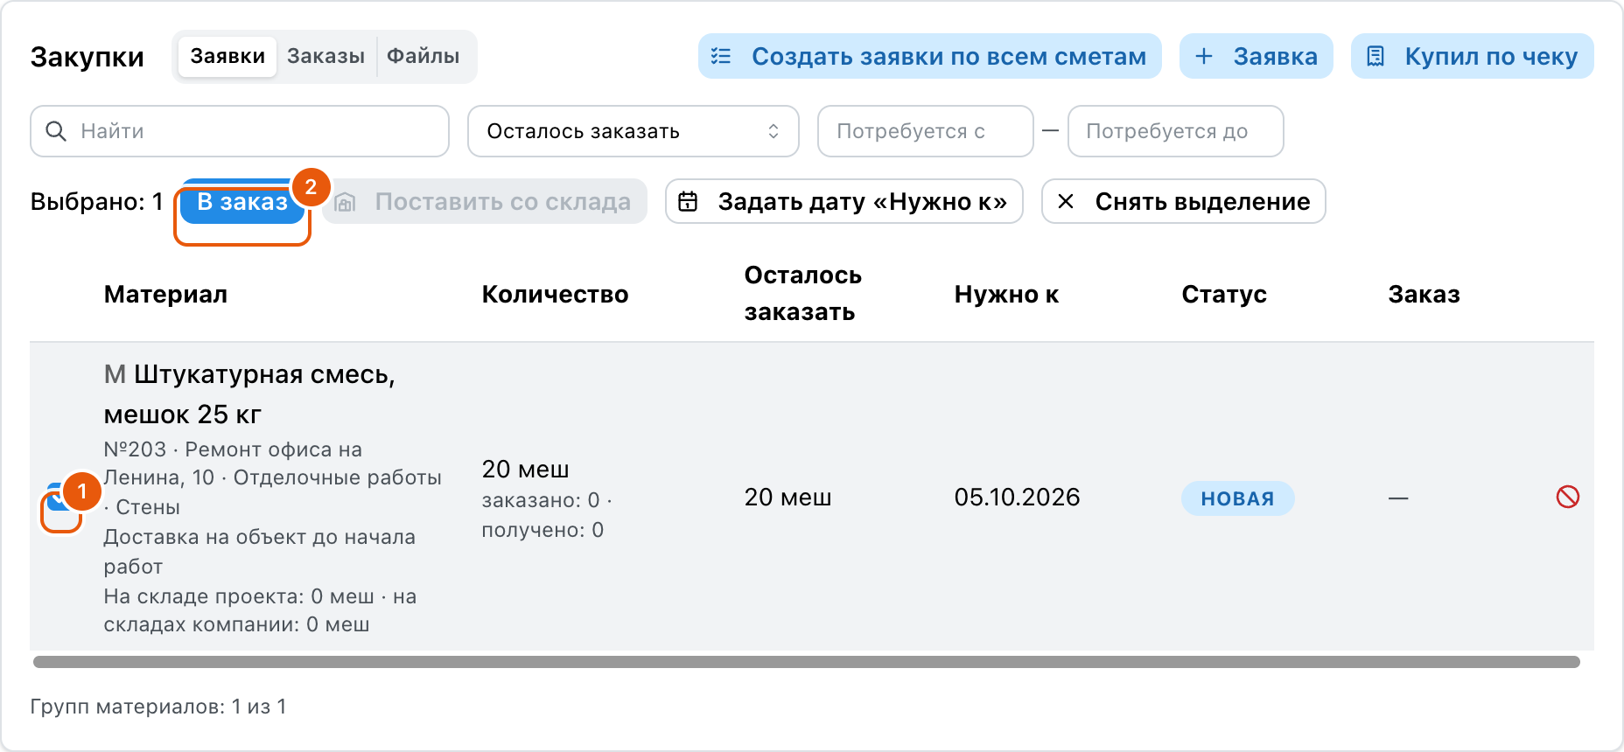Click the В заказ button
This screenshot has height=752, width=1624.
point(242,202)
